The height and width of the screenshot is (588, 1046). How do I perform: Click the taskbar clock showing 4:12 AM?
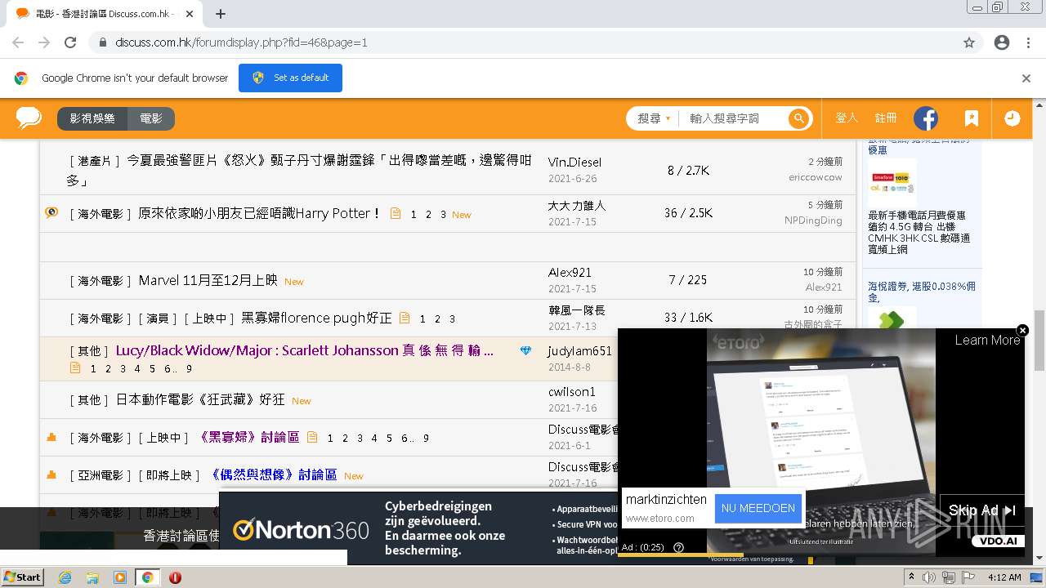coord(1004,577)
